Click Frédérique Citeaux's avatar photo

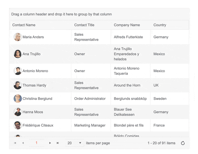(x=17, y=125)
